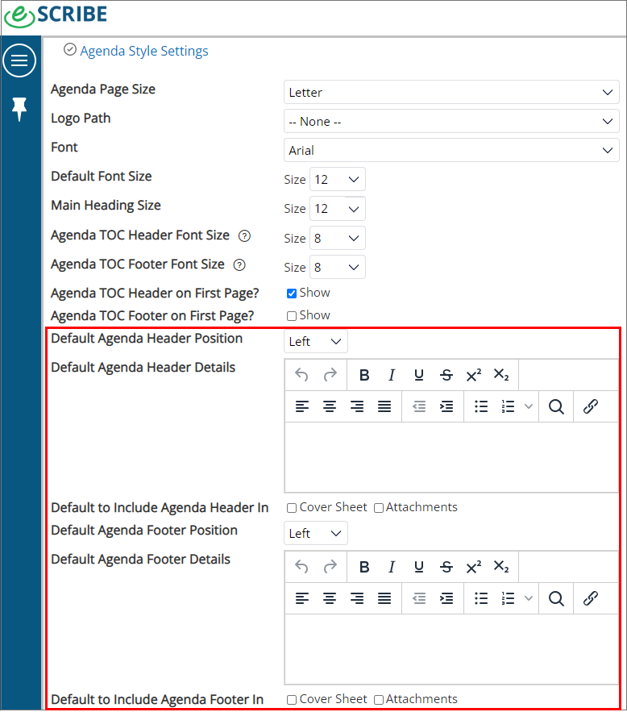Open help for Agenda TOC Header Font Size
Viewport: 627px width, 712px height.
[x=244, y=235]
